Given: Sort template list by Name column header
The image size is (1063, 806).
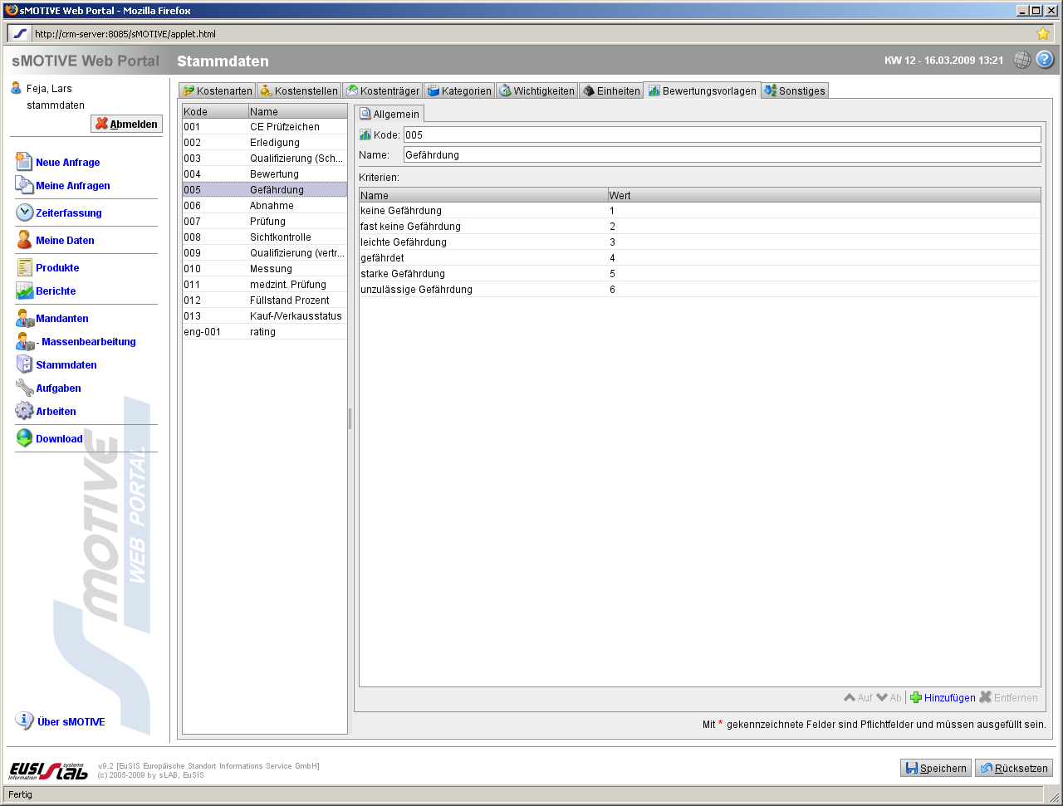Looking at the screenshot, I should pyautogui.click(x=297, y=111).
